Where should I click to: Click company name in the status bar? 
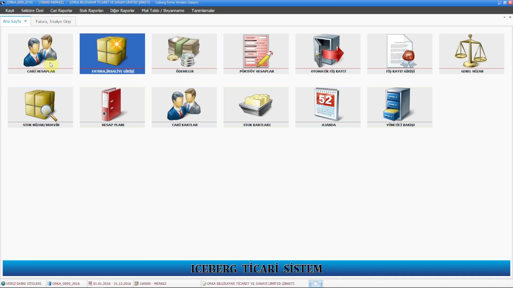tap(248, 284)
